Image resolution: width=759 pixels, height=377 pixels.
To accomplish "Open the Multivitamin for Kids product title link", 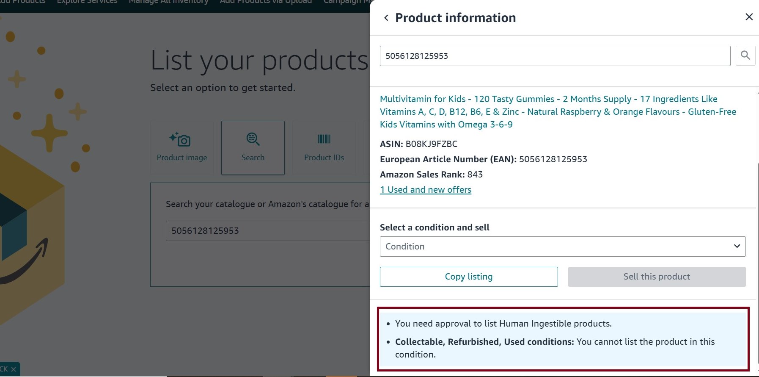I will pos(558,112).
